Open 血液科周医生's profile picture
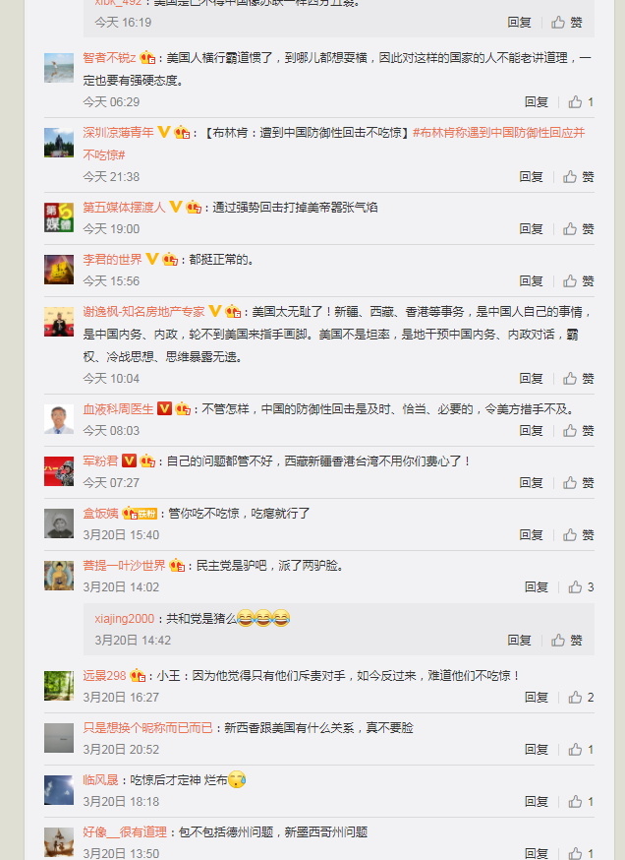Screen dimensions: 625x860 click(59, 419)
